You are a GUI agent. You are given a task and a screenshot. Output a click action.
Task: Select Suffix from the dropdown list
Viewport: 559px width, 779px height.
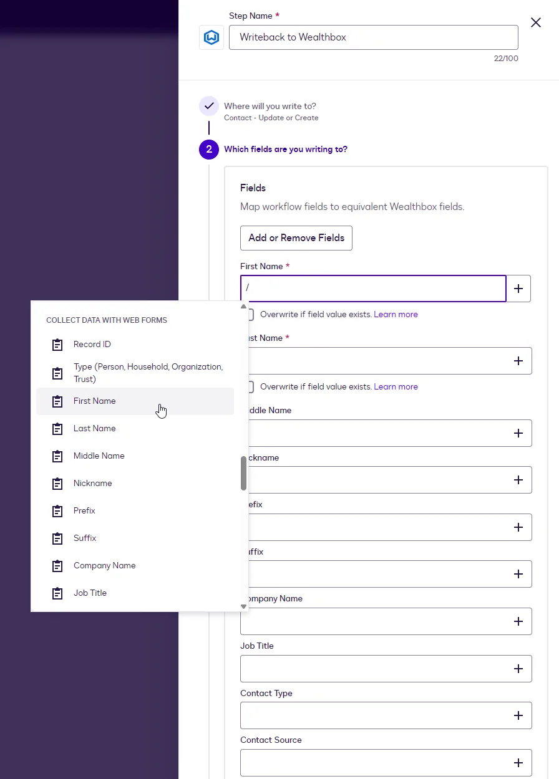[135, 538]
